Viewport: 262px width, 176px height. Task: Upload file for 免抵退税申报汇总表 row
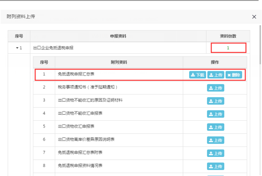[x=216, y=75]
